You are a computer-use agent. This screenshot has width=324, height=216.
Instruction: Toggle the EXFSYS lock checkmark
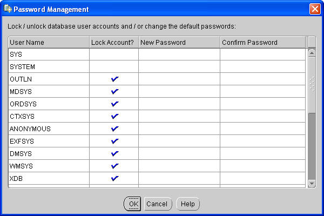[114, 141]
